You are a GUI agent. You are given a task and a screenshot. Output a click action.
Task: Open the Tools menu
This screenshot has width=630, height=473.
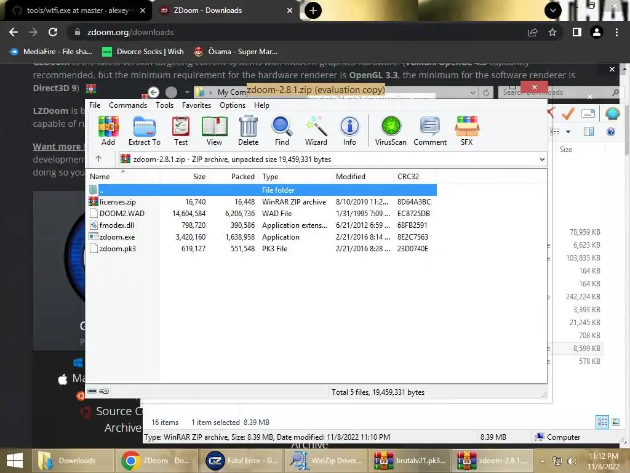pyautogui.click(x=165, y=105)
